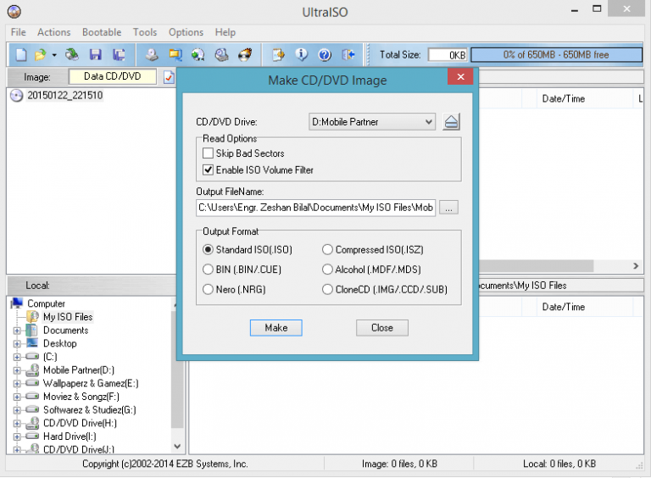Image resolution: width=651 pixels, height=478 pixels.
Task: Open the Options menu
Action: [186, 32]
